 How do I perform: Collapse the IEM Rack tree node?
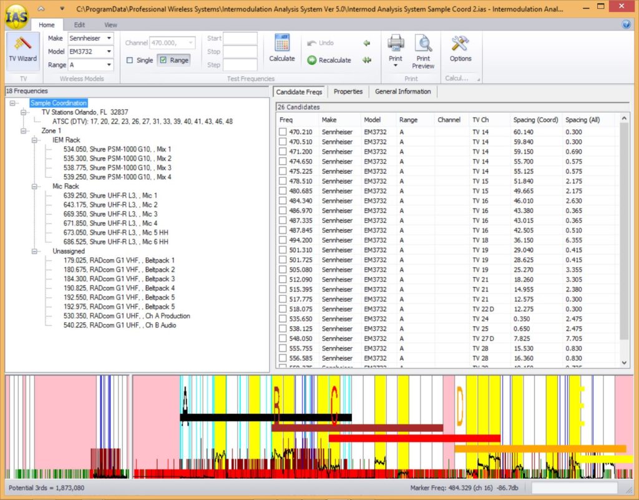(35, 140)
